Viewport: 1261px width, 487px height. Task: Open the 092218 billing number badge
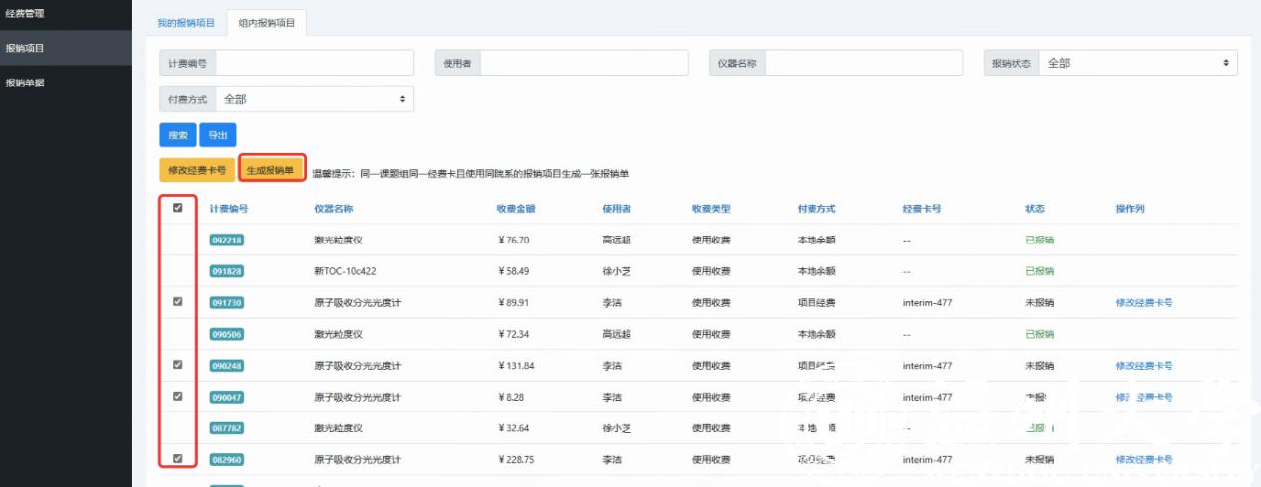click(x=227, y=241)
